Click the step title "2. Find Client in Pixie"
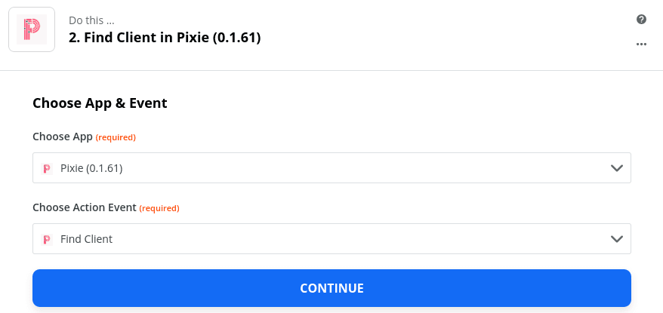The height and width of the screenshot is (313, 663). pyautogui.click(x=143, y=38)
